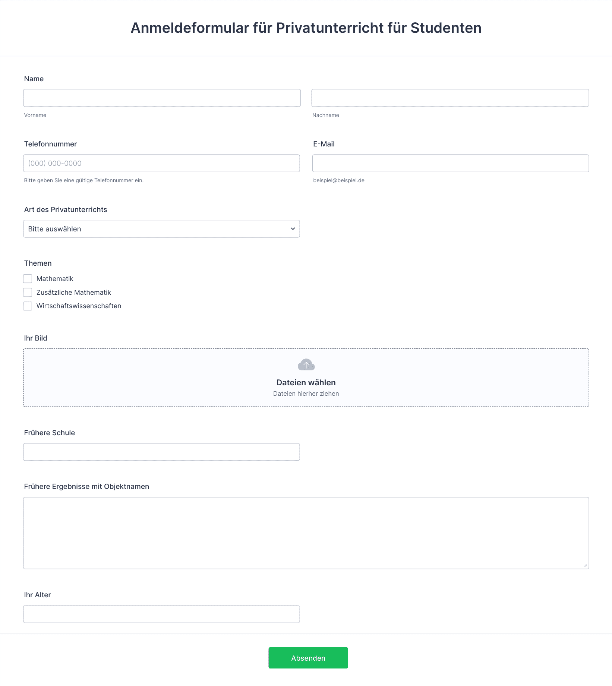Image resolution: width=612 pixels, height=686 pixels.
Task: Enable Wirtschaftswissenschaften checkbox
Action: (x=28, y=306)
